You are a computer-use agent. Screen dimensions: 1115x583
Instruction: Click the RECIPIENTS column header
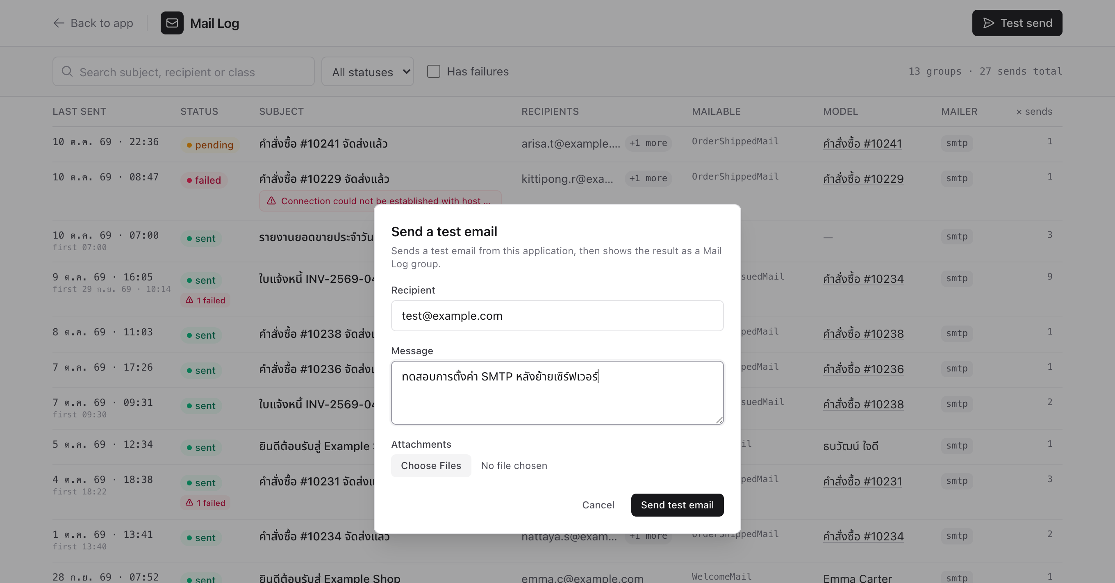[550, 111]
